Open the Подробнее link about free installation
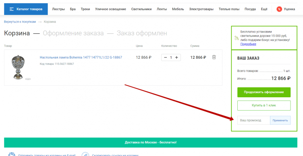Viewport: 303px width, 156px height. click(x=248, y=44)
